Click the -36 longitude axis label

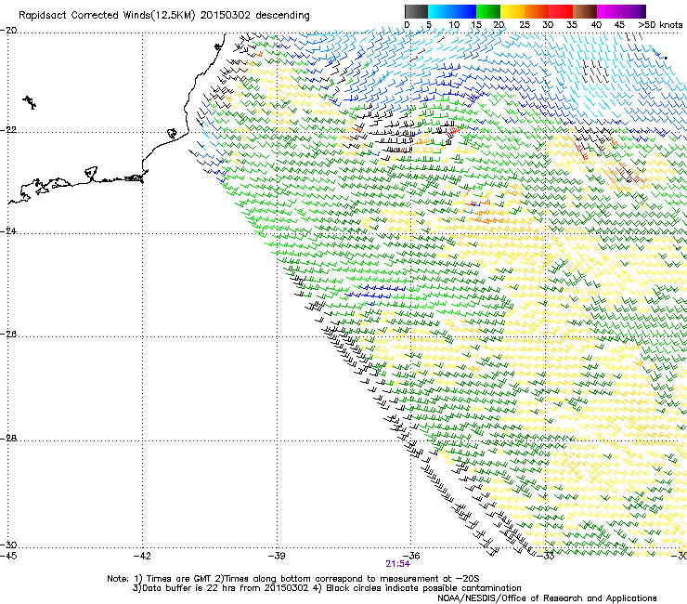coord(411,556)
